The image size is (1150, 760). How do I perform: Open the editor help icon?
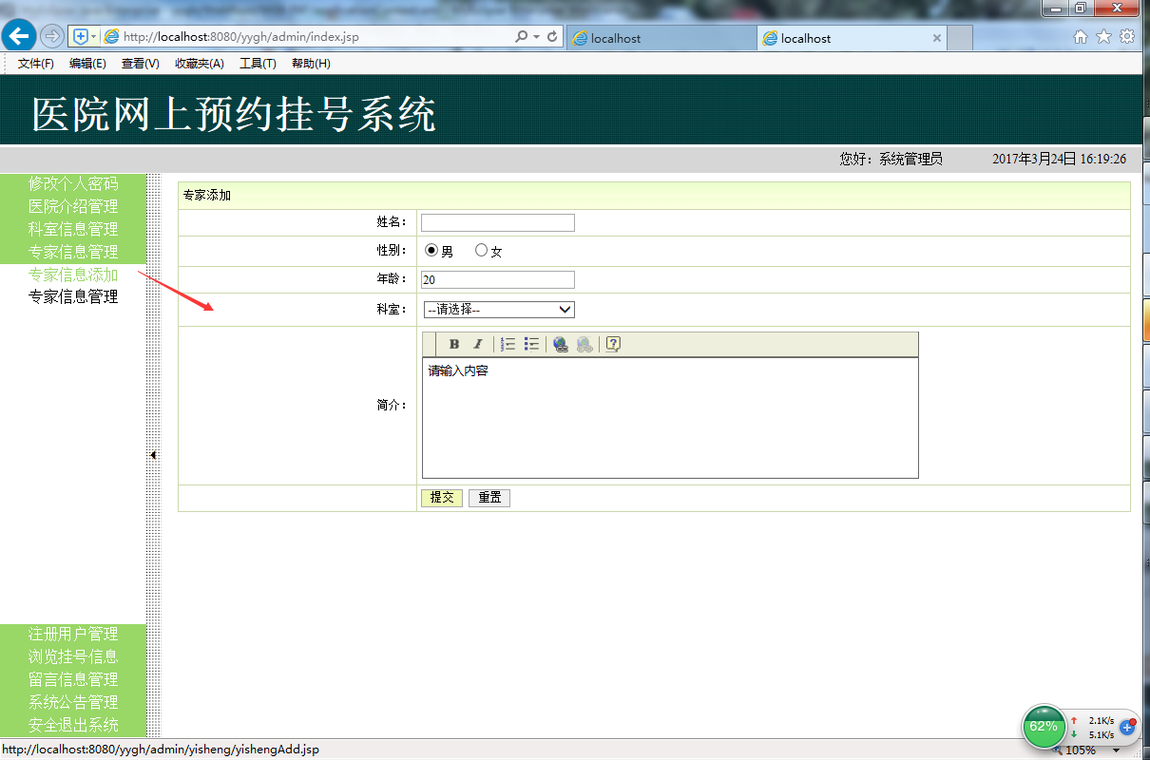pyautogui.click(x=613, y=344)
